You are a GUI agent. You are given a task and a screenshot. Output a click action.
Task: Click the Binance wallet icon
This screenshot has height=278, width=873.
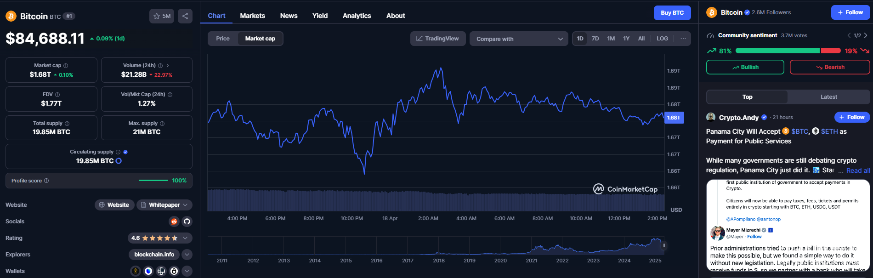[136, 271]
